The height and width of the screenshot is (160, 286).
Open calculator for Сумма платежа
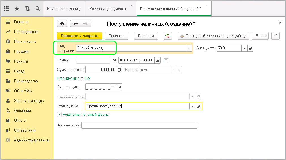pos(119,70)
